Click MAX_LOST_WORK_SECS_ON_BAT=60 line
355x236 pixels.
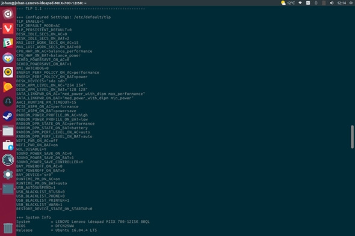pos(49,47)
